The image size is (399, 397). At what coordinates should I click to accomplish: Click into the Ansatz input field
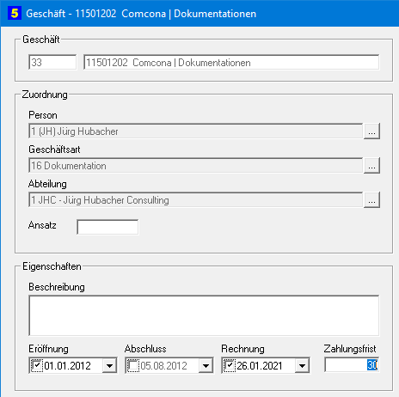point(107,227)
